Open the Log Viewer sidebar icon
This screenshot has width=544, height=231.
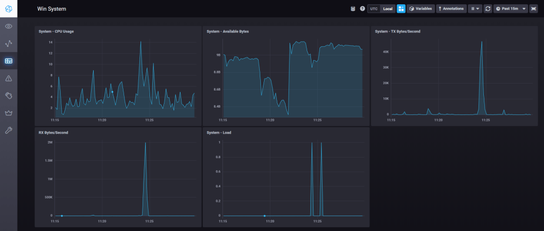pos(9,95)
